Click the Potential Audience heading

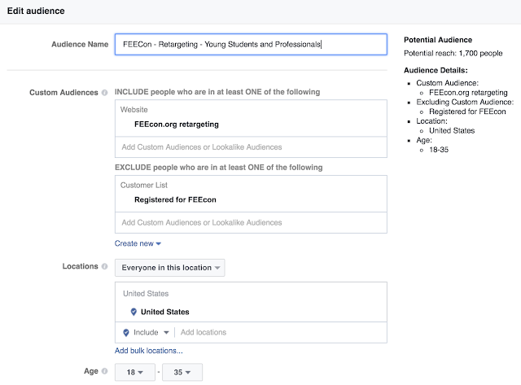(438, 40)
